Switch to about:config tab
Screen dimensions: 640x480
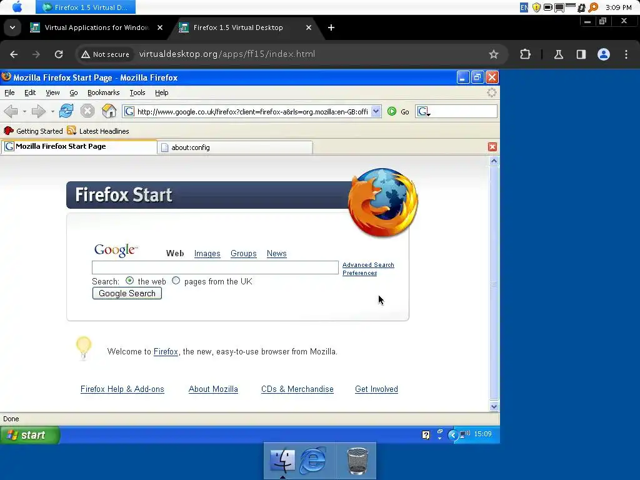235,147
